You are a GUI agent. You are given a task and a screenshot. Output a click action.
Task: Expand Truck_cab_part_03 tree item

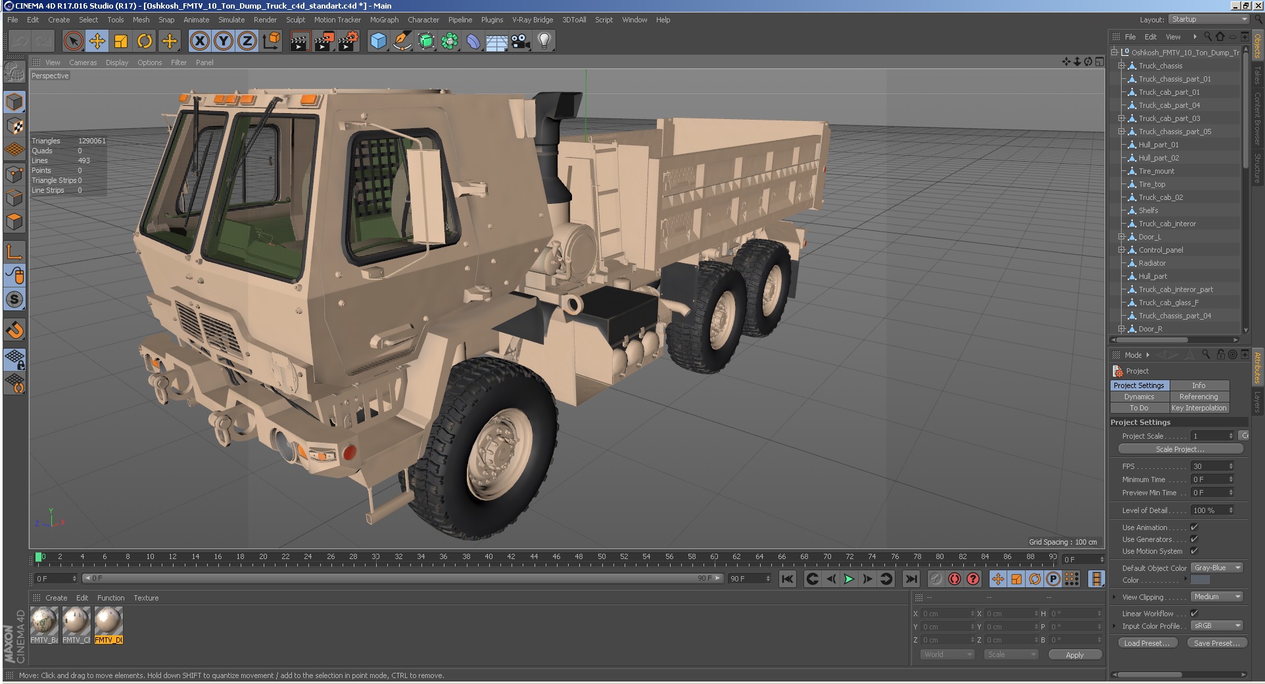point(1121,118)
